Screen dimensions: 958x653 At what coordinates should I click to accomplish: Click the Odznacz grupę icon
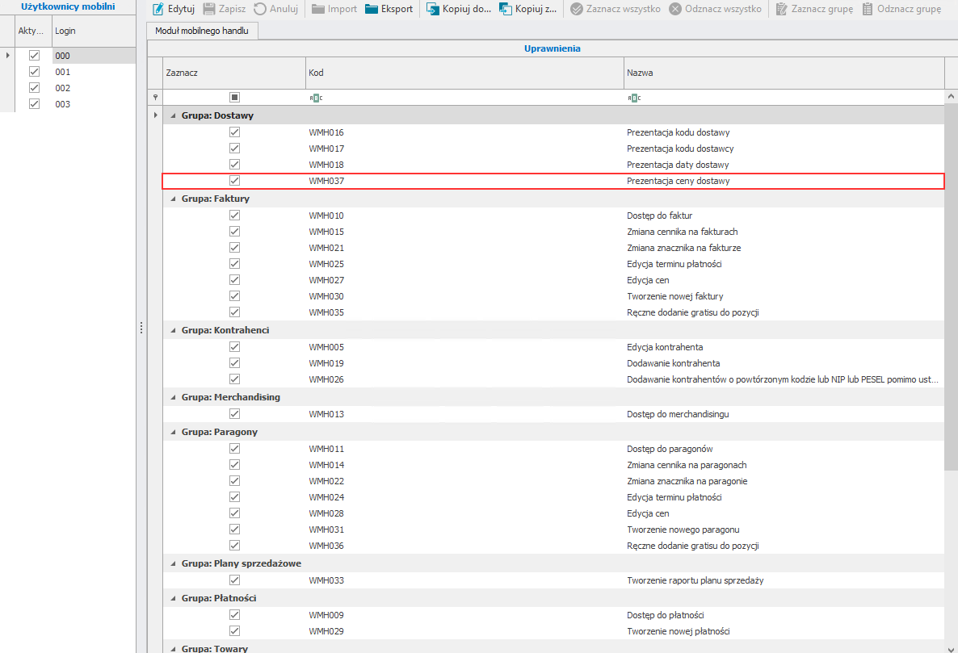coord(868,9)
